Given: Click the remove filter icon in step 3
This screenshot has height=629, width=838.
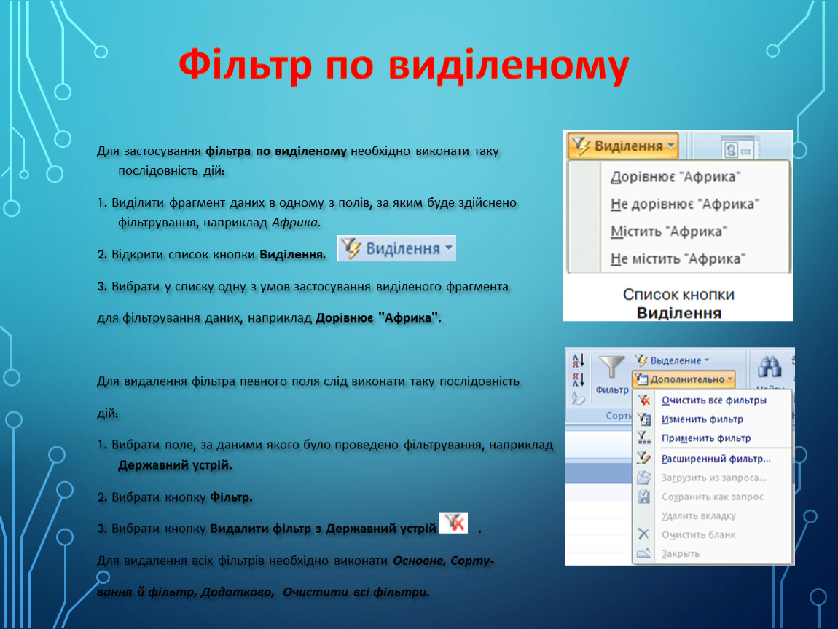Looking at the screenshot, I should (453, 523).
